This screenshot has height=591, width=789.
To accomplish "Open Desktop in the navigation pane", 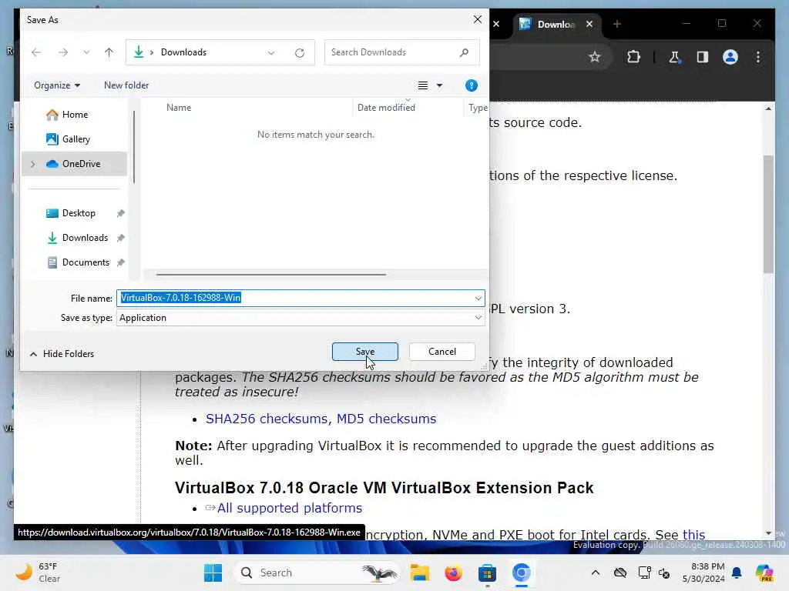I will [75, 213].
